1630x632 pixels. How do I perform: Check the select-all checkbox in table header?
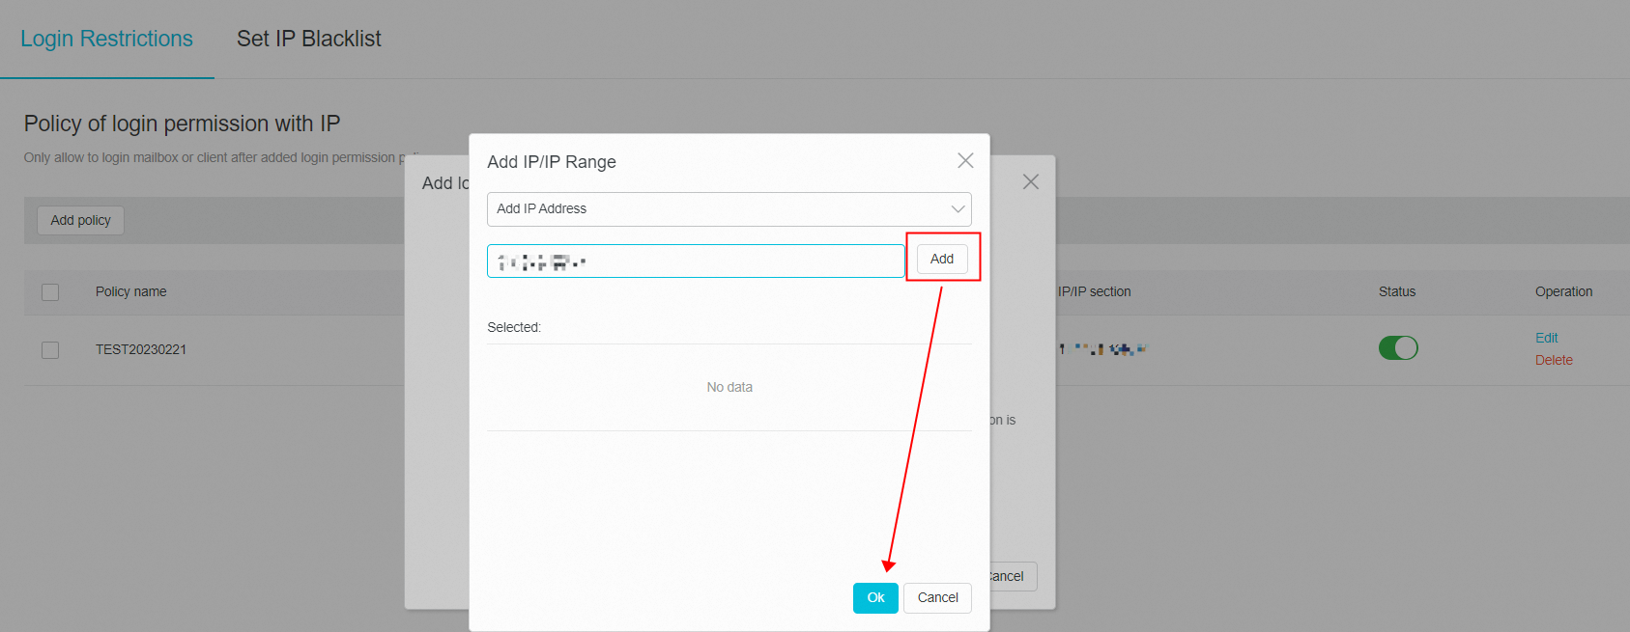tap(50, 292)
